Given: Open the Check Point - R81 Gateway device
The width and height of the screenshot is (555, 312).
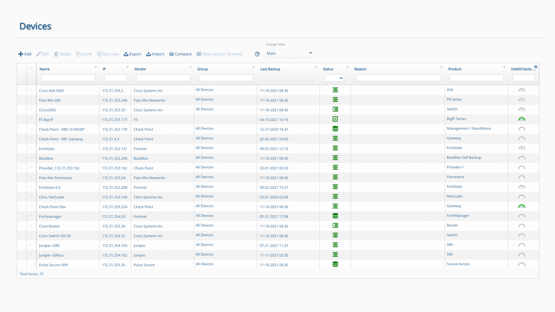Looking at the screenshot, I should coord(61,139).
